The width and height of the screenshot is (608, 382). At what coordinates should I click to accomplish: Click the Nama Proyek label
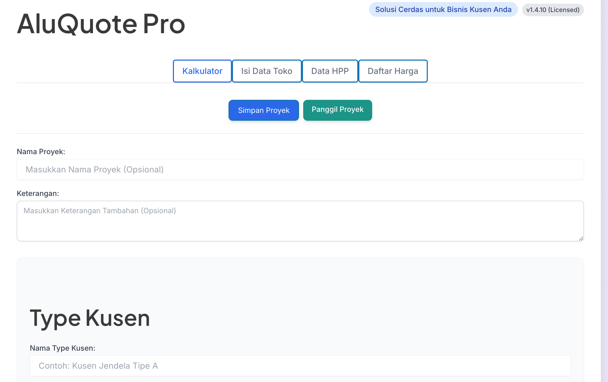(x=41, y=152)
